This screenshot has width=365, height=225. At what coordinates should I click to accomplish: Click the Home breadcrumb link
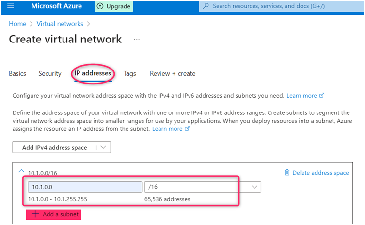pyautogui.click(x=18, y=24)
